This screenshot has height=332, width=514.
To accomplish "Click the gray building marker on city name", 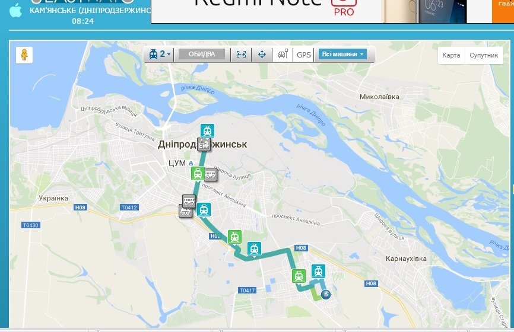I will (204, 144).
